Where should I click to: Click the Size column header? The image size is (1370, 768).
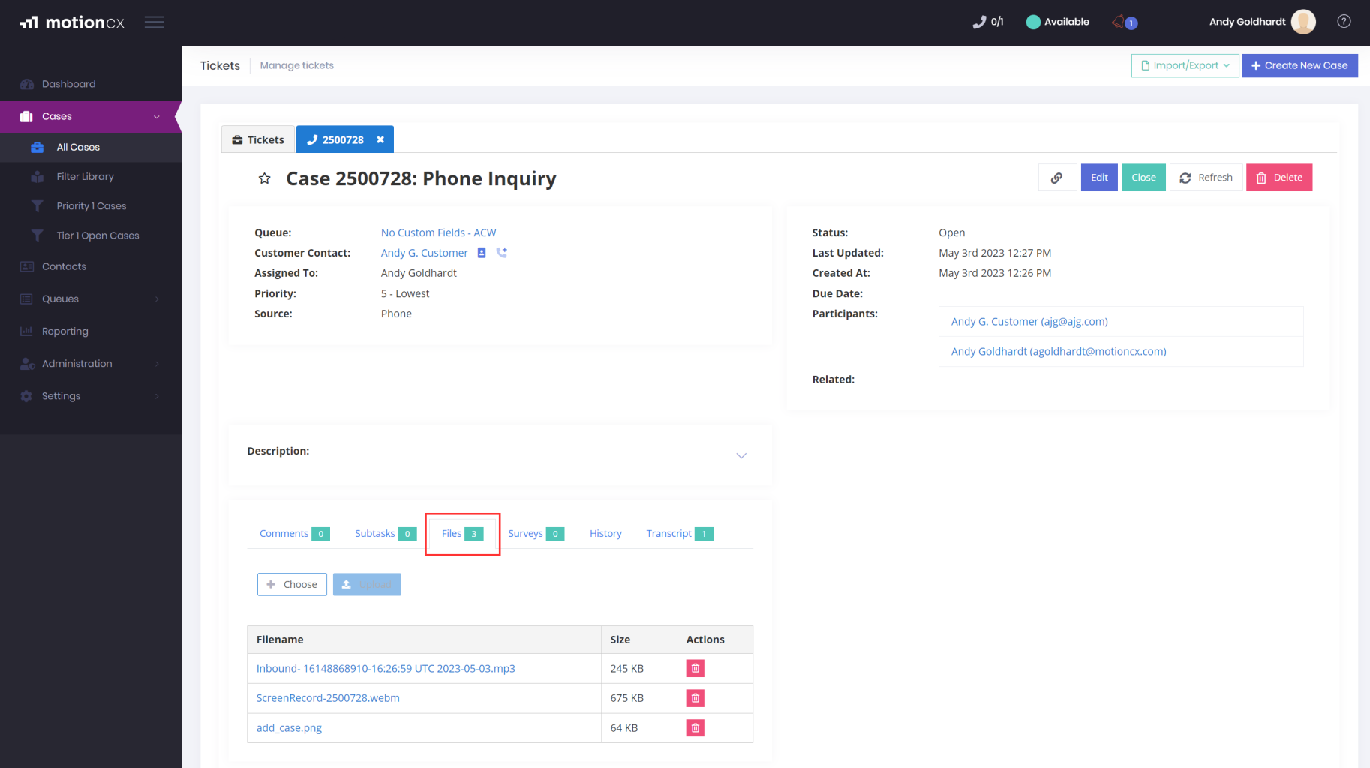pos(638,640)
